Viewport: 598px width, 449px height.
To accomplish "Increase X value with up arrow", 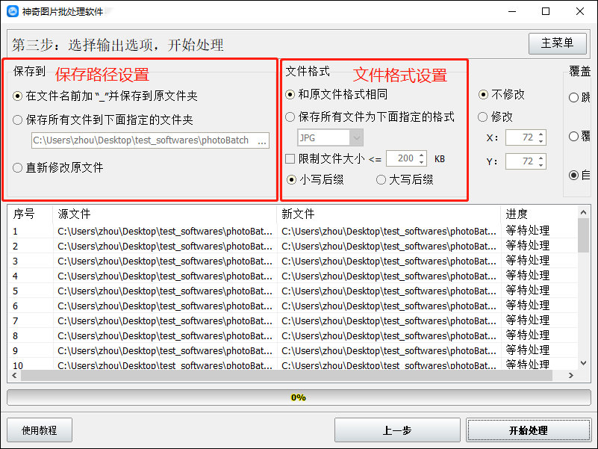I will click(x=541, y=134).
